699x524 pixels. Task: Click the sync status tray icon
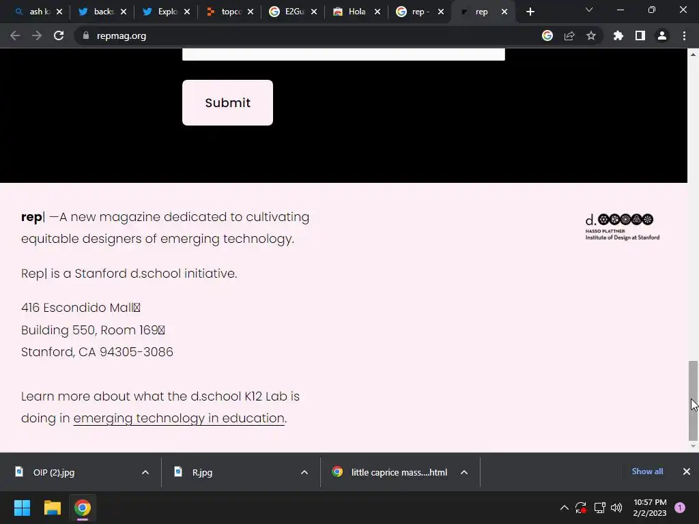pyautogui.click(x=581, y=508)
